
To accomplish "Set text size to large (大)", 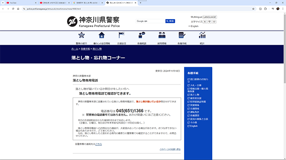I will [205, 22].
